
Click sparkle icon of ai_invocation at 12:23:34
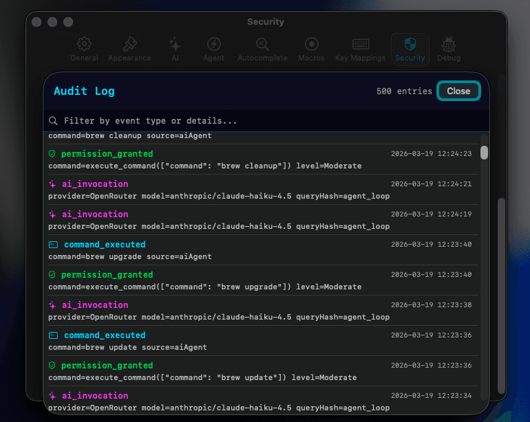tap(52, 396)
